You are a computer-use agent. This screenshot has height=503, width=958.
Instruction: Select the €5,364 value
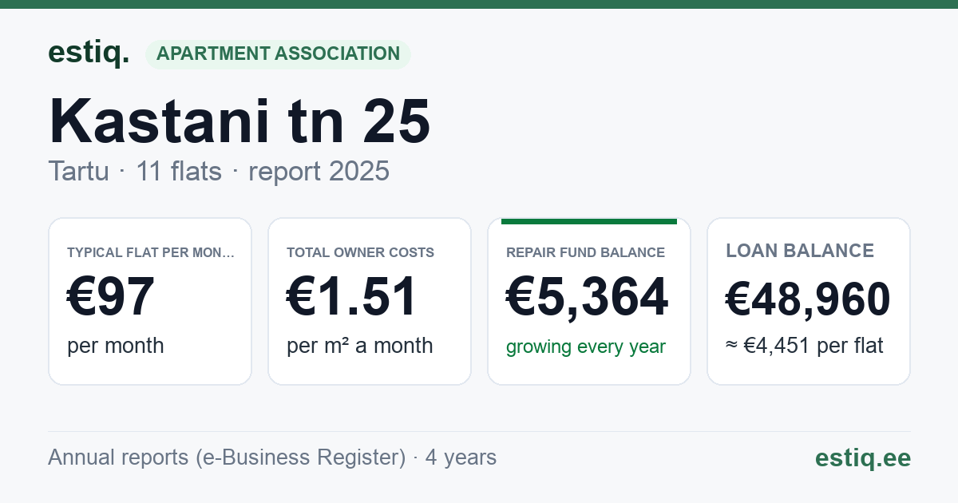coord(588,297)
